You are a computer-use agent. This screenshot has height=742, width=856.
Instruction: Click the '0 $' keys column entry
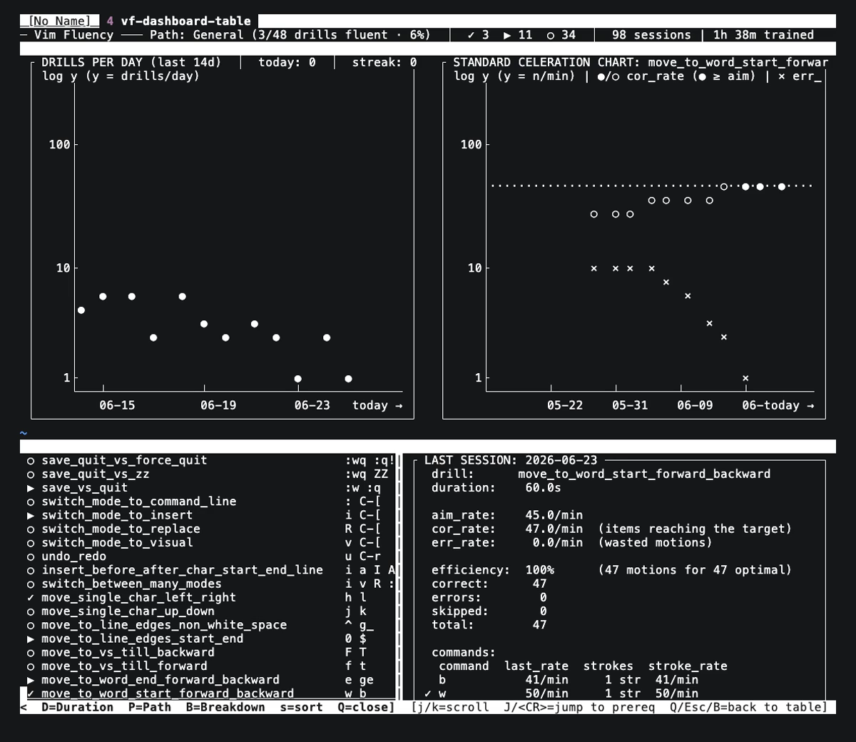pyautogui.click(x=355, y=639)
